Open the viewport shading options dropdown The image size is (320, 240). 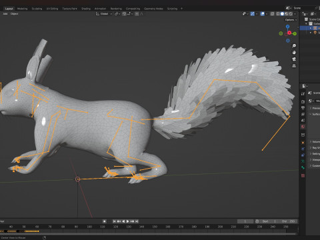(x=295, y=14)
